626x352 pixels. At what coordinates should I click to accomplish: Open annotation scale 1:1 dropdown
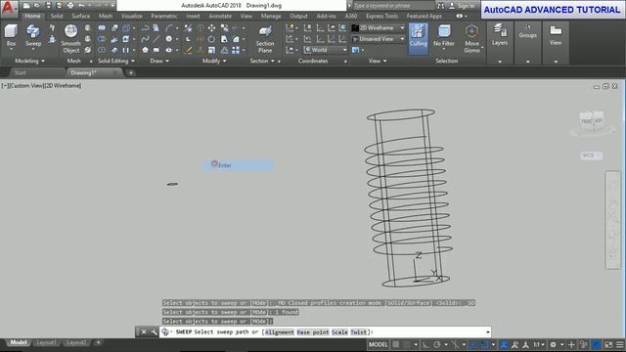539,344
